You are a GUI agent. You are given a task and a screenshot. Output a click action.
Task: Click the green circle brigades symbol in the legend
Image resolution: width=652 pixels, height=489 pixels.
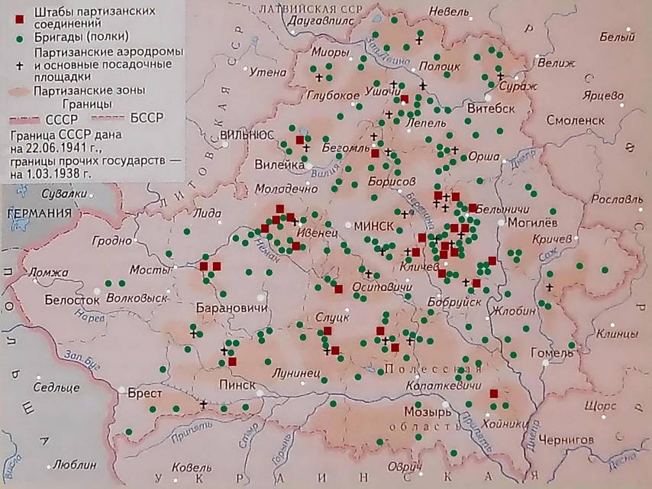pos(20,37)
